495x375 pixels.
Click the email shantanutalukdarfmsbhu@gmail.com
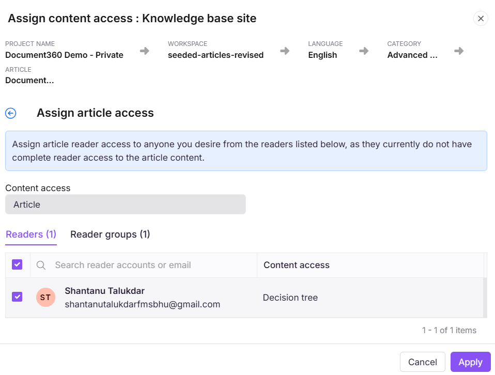[x=143, y=304]
